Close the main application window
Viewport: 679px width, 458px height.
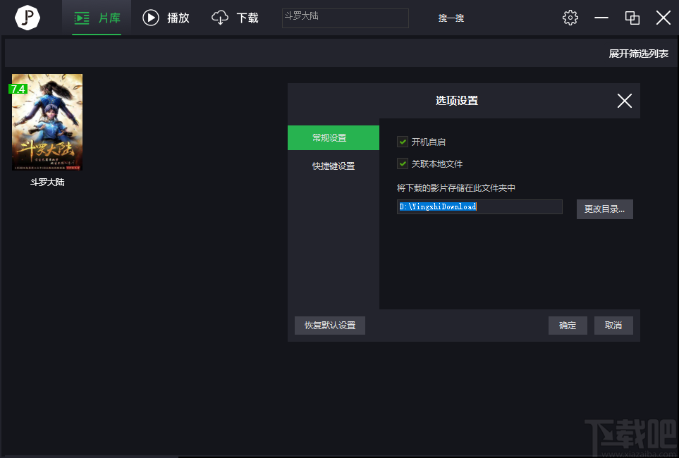coord(663,18)
